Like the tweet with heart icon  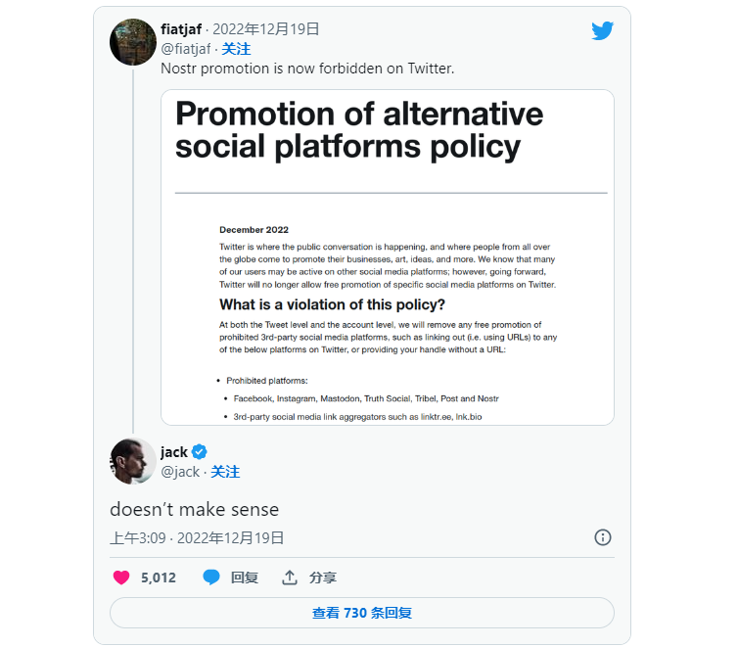121,578
